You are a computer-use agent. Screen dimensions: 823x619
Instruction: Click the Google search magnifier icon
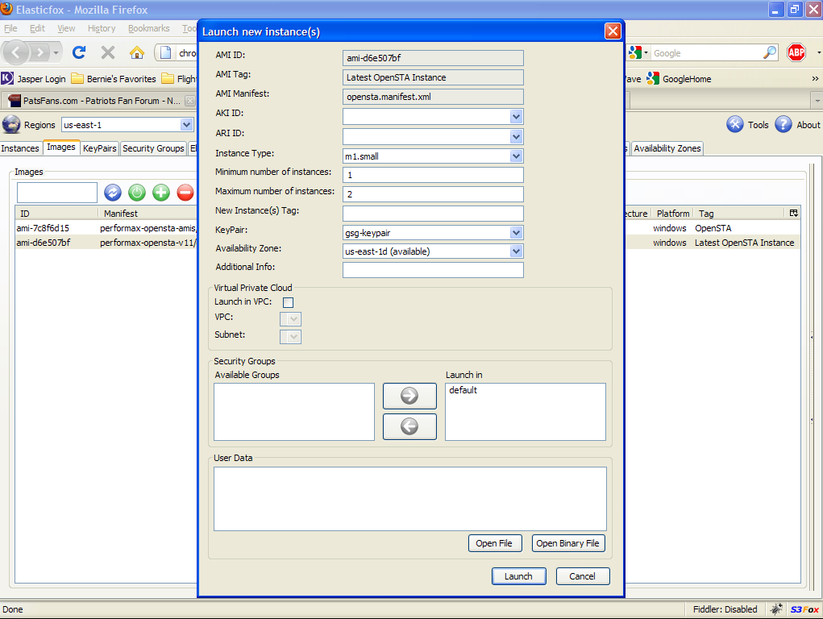770,52
